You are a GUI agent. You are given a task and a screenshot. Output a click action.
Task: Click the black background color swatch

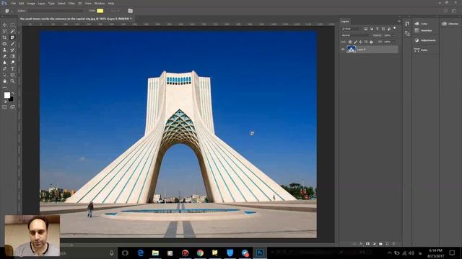(12, 99)
